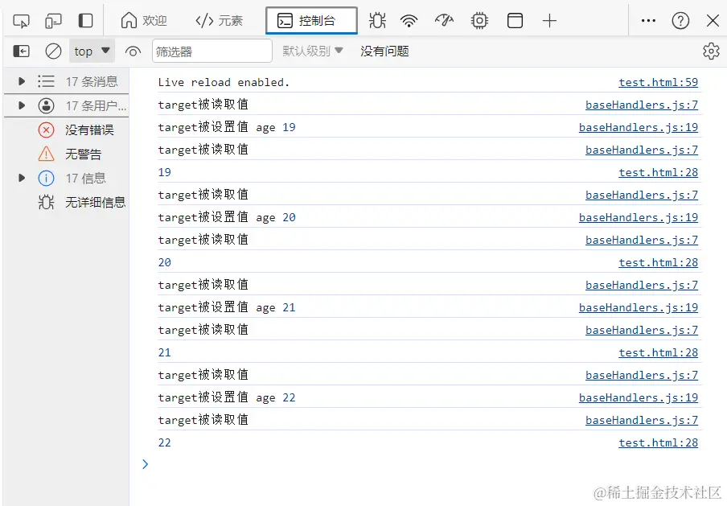Open baseHandlers.js:19 link for age 21
The height and width of the screenshot is (506, 727).
[x=639, y=307]
